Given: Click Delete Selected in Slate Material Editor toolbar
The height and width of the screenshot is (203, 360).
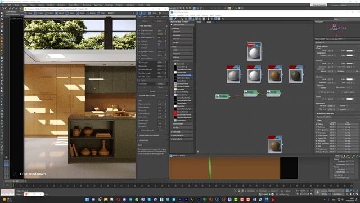Looking at the screenshot, I should tap(186, 19).
